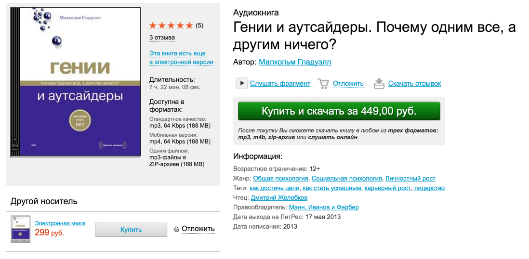The height and width of the screenshot is (259, 529).
Task: Click the Аудиокнига label
Action: tap(256, 13)
